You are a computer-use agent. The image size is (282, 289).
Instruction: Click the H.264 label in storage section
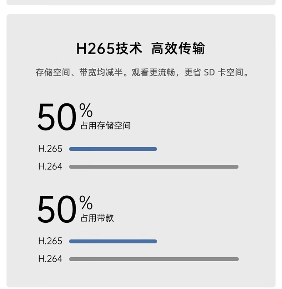[x=50, y=166]
